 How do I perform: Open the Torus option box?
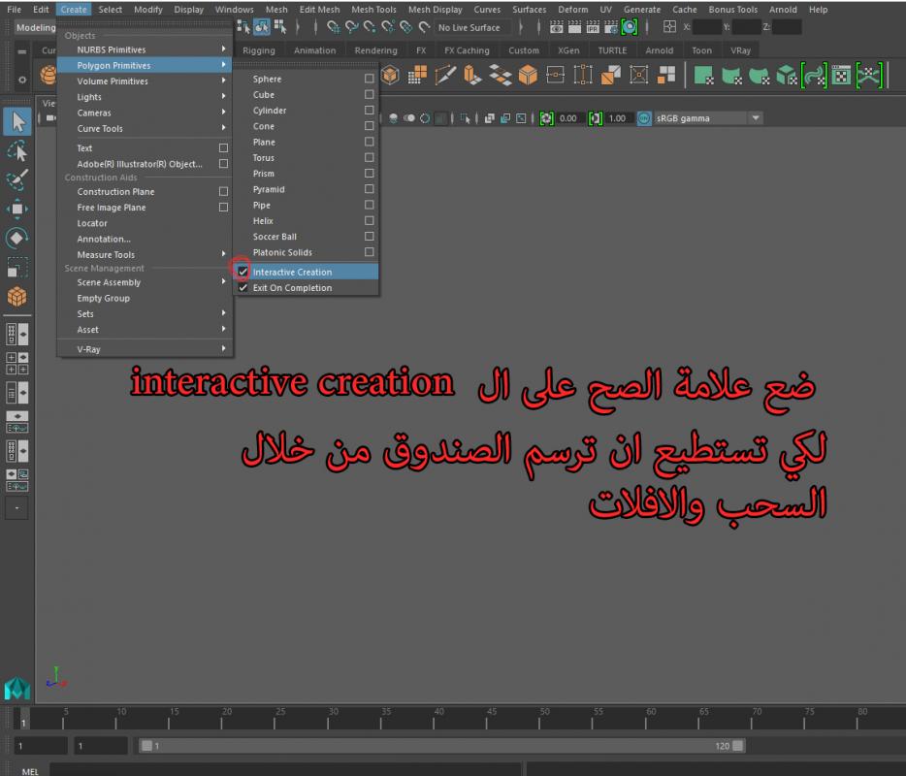(x=370, y=157)
